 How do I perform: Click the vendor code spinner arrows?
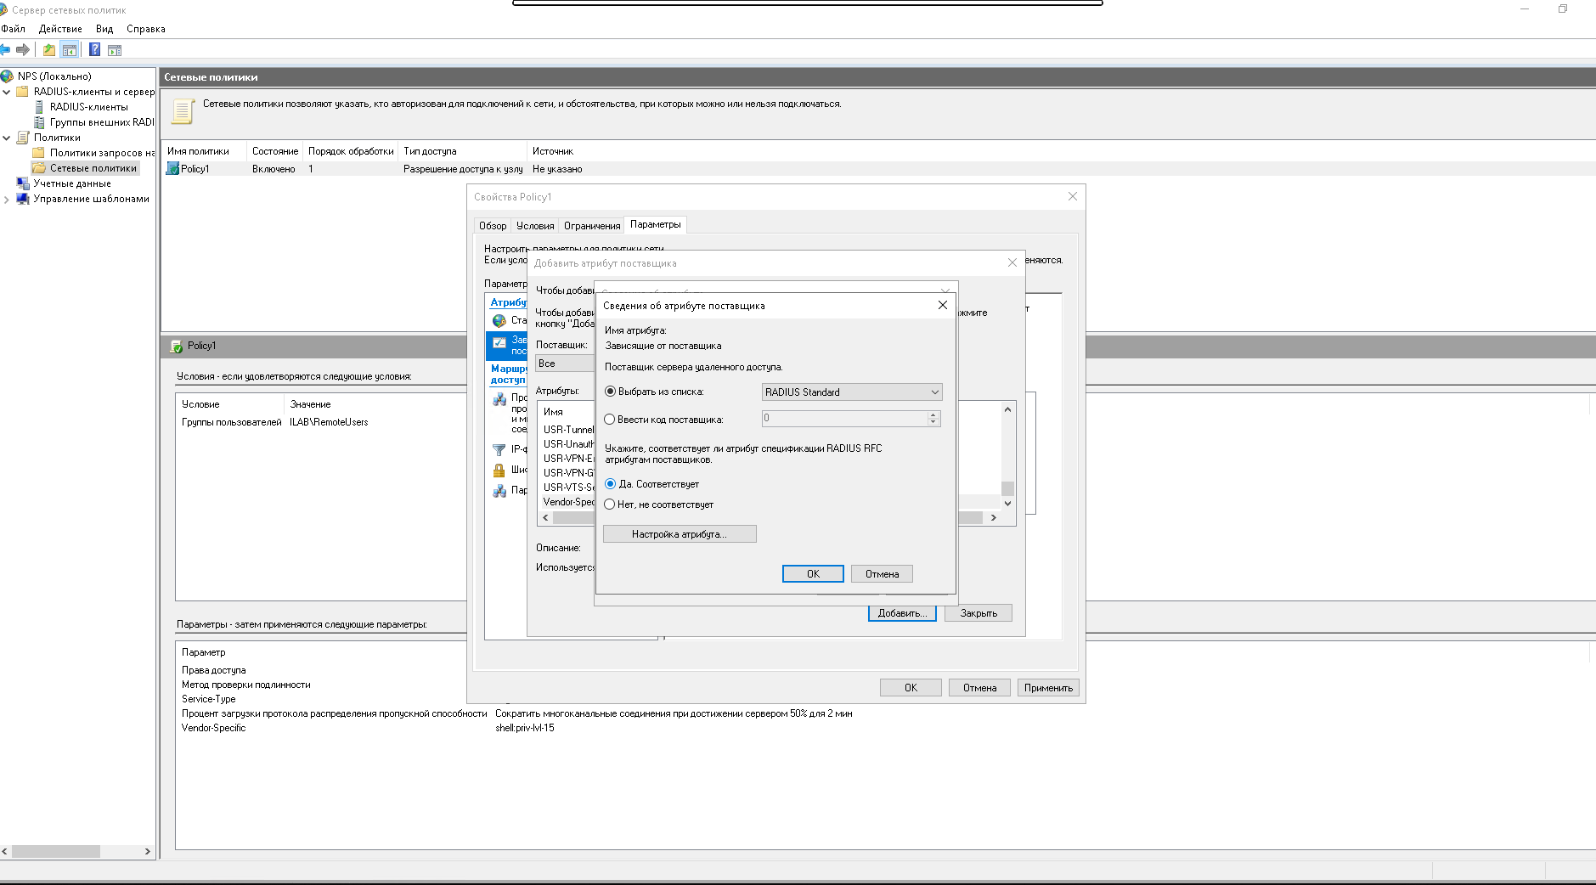point(933,419)
